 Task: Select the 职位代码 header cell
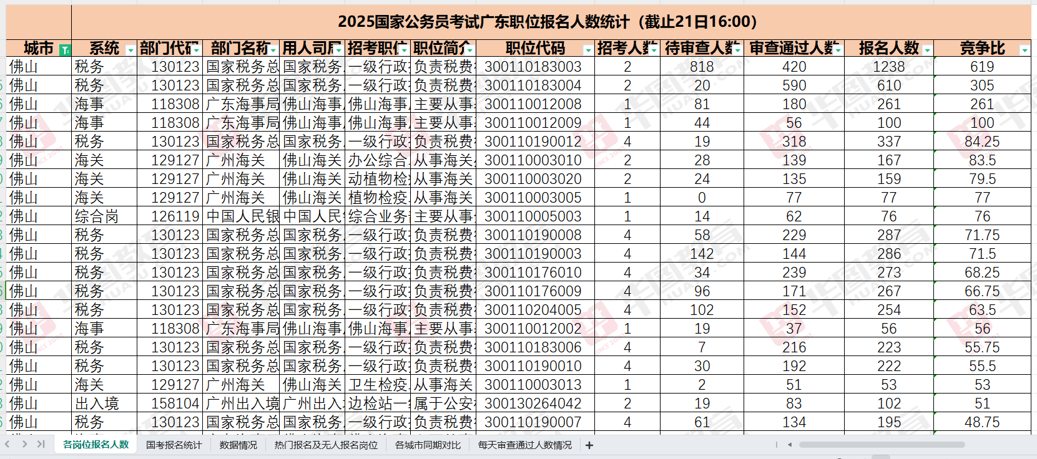(x=535, y=48)
